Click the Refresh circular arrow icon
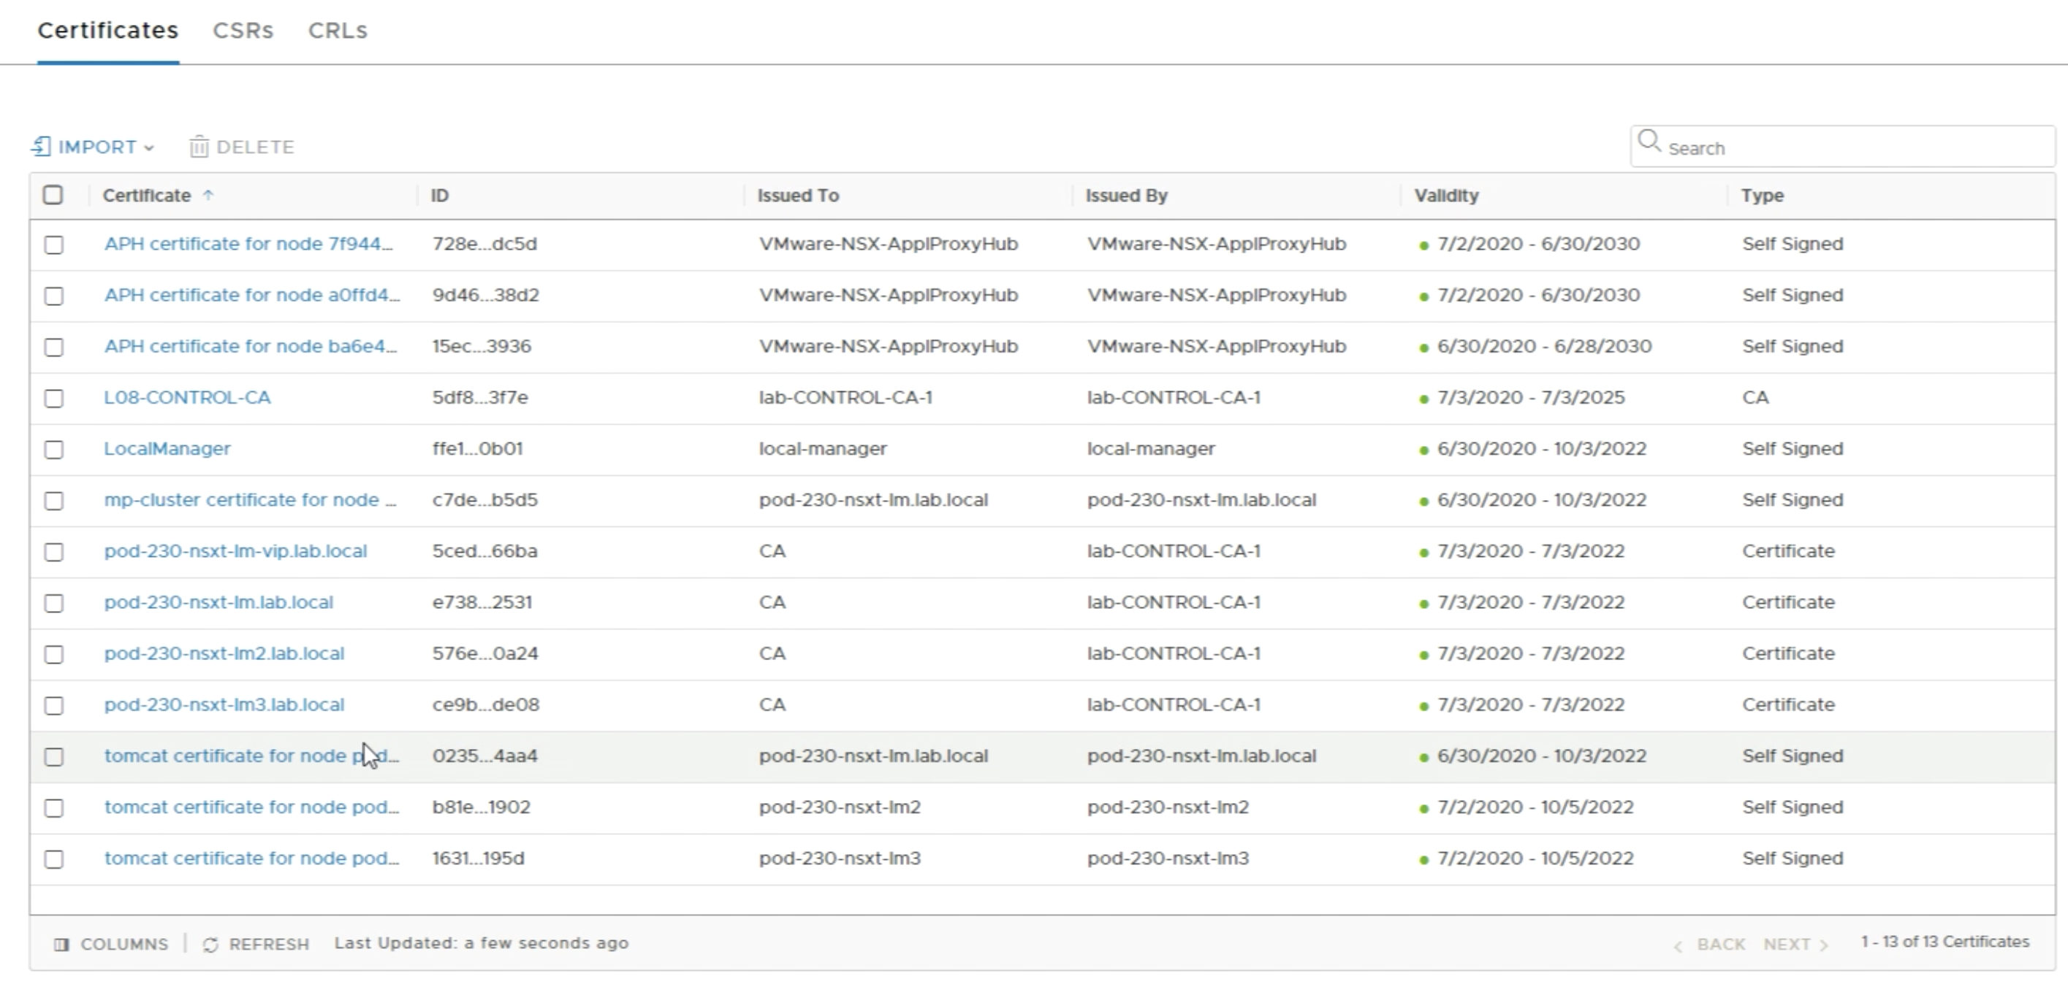Image resolution: width=2068 pixels, height=987 pixels. (210, 945)
